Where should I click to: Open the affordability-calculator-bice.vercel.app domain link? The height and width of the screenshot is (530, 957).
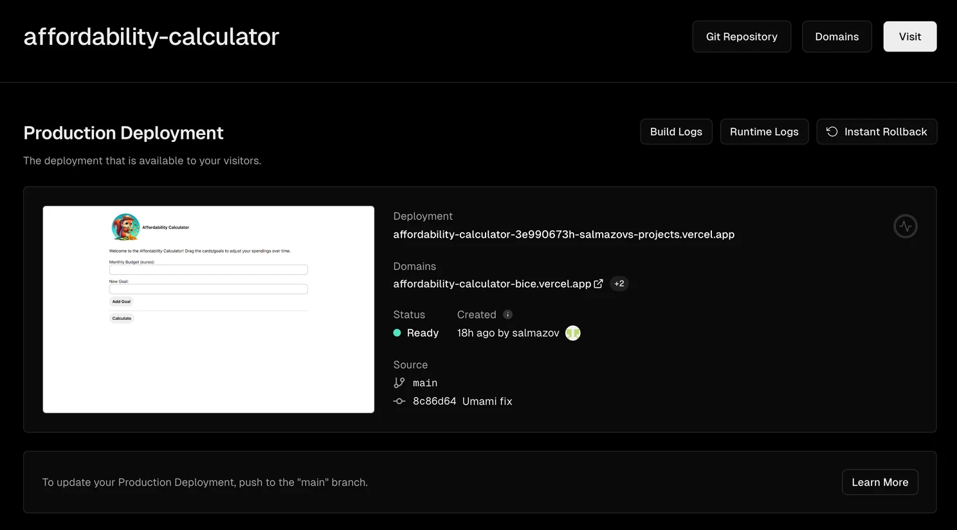point(492,284)
